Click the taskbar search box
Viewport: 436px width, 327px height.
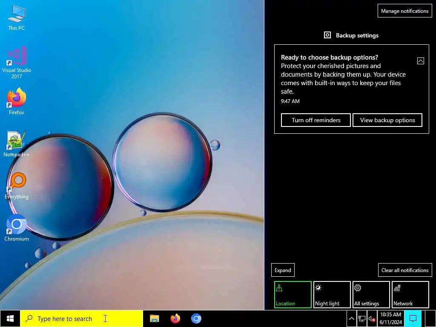[81, 318]
